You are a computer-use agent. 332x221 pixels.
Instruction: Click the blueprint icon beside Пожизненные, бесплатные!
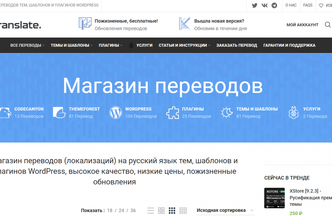pos(85,24)
